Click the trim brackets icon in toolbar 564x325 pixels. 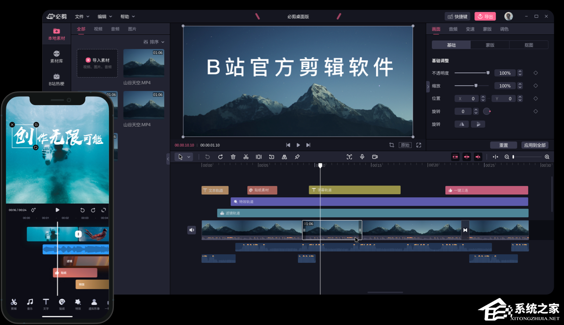click(x=258, y=157)
